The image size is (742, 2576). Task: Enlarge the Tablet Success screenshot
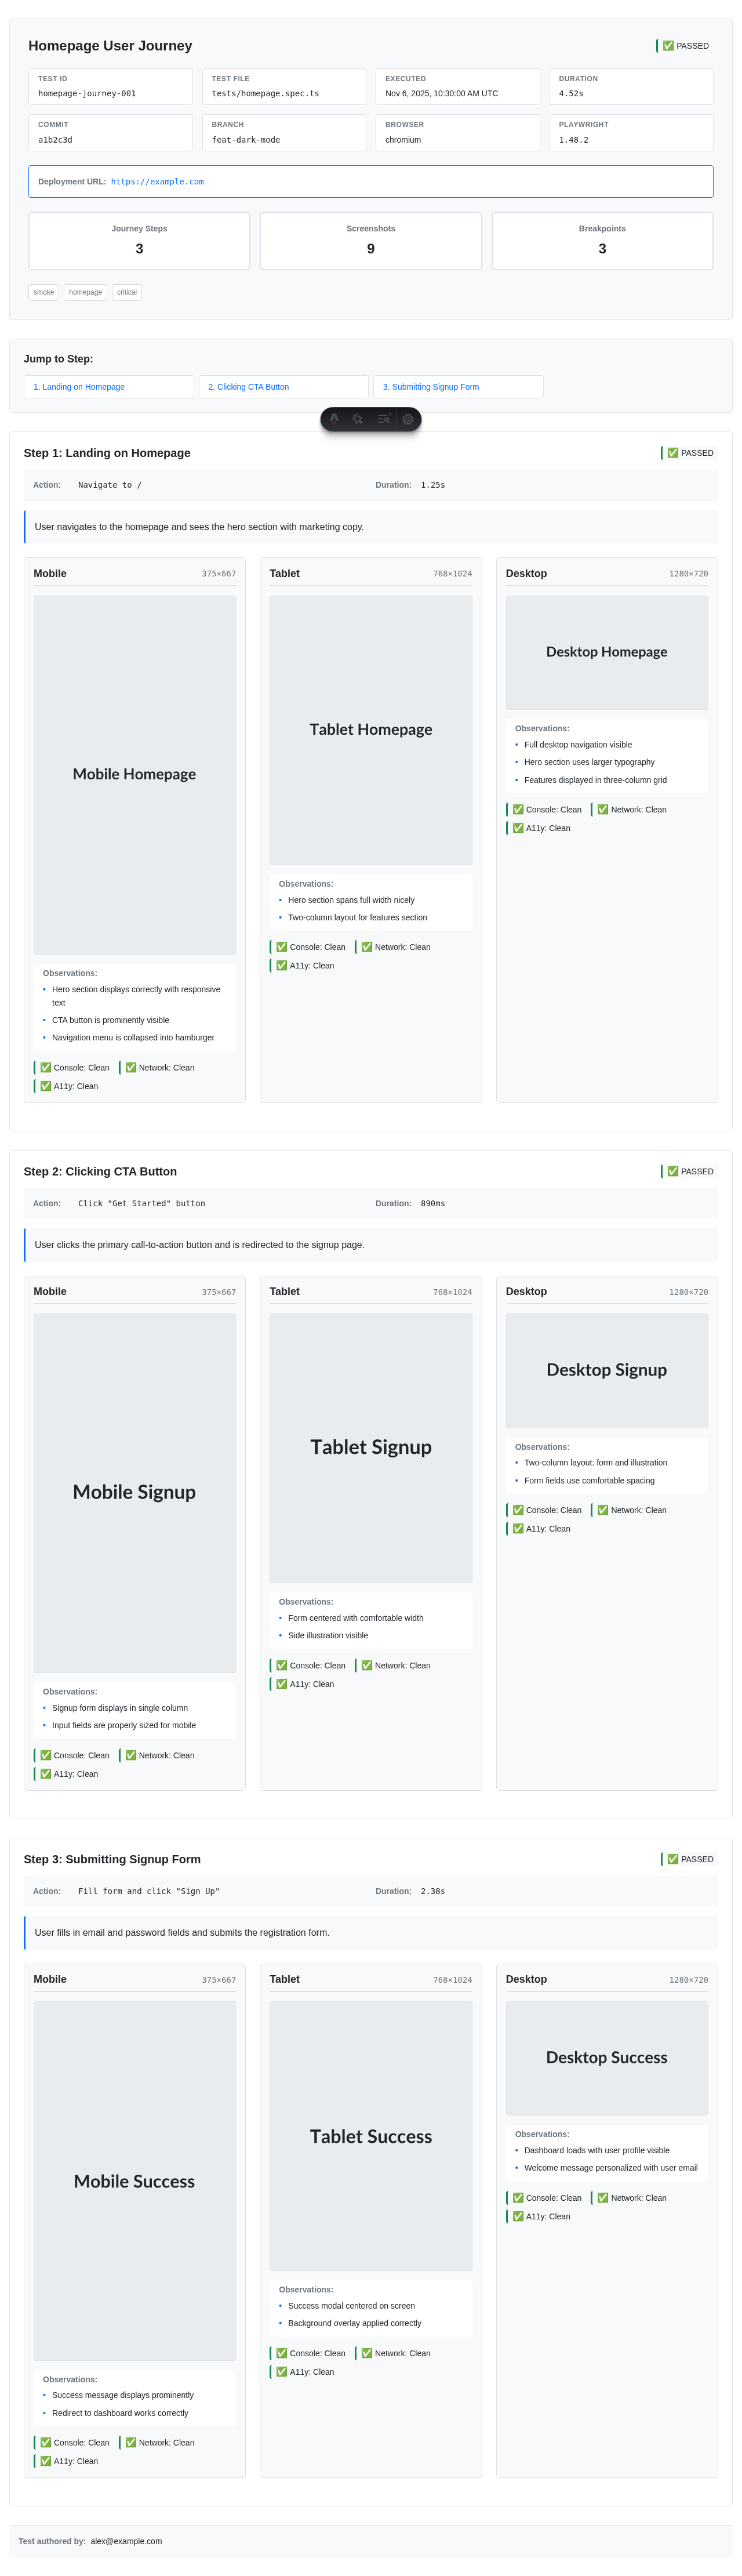(370, 2136)
